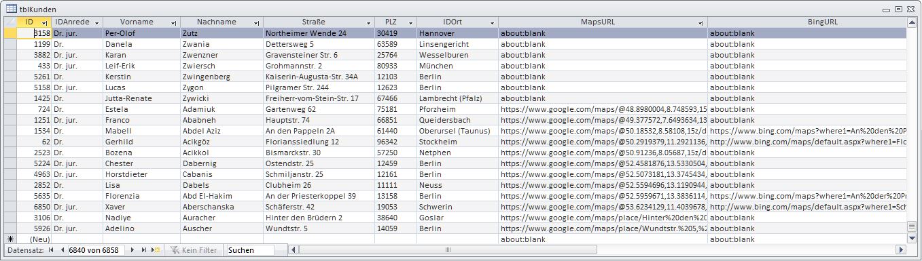The width and height of the screenshot is (922, 261).
Task: Click the Nachname cell Zwingenberg
Action: [221, 77]
